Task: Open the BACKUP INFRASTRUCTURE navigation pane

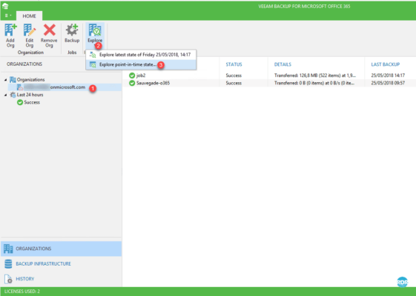Action: tap(62, 263)
